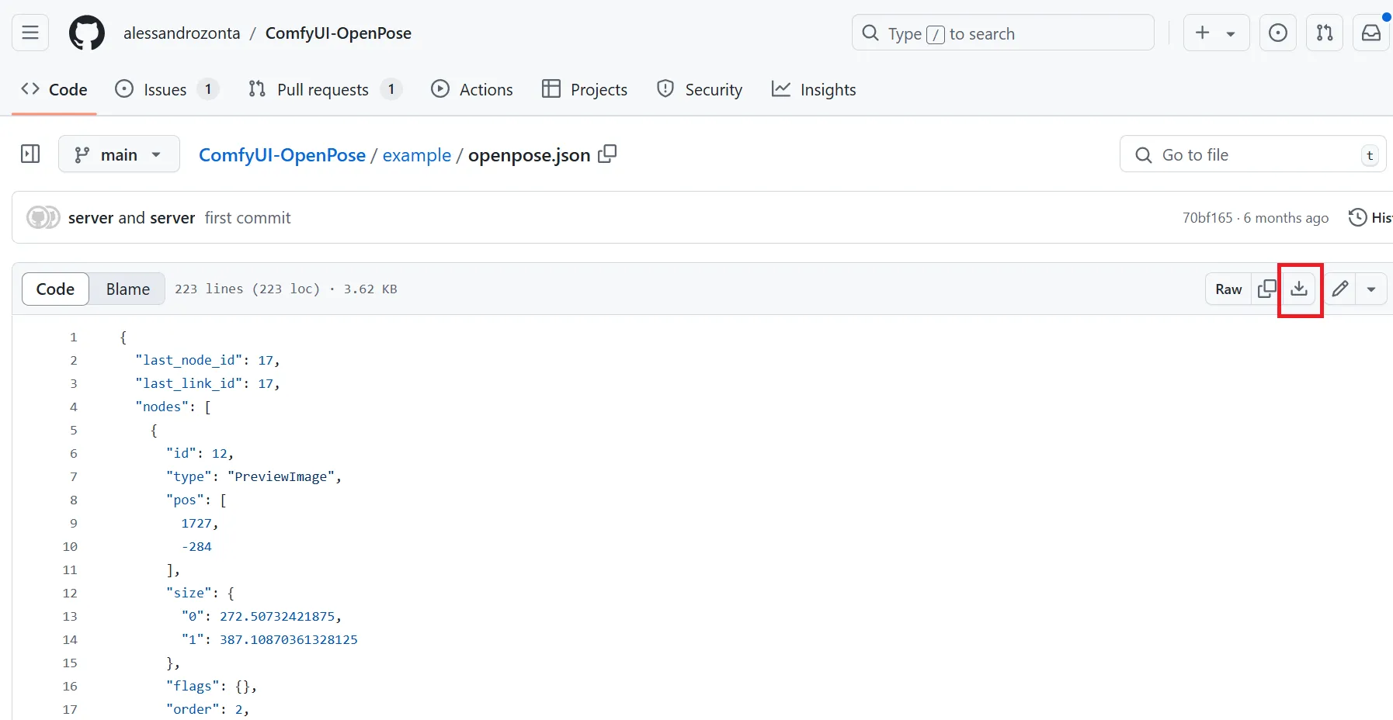
Task: Navigate to the example folder breadcrumb
Action: (417, 155)
